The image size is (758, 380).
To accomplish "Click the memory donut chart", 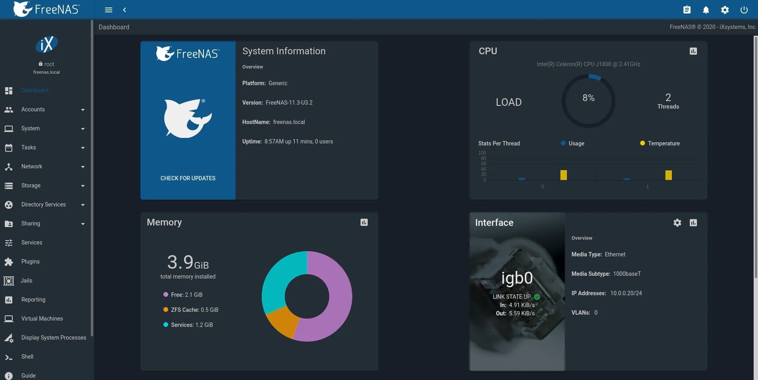I will (307, 296).
